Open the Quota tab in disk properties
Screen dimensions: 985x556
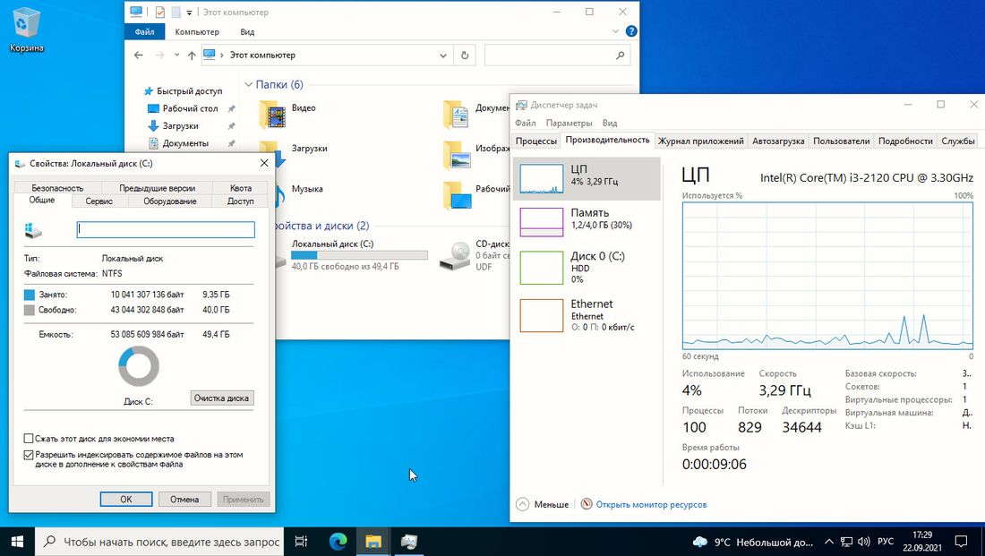pyautogui.click(x=241, y=188)
